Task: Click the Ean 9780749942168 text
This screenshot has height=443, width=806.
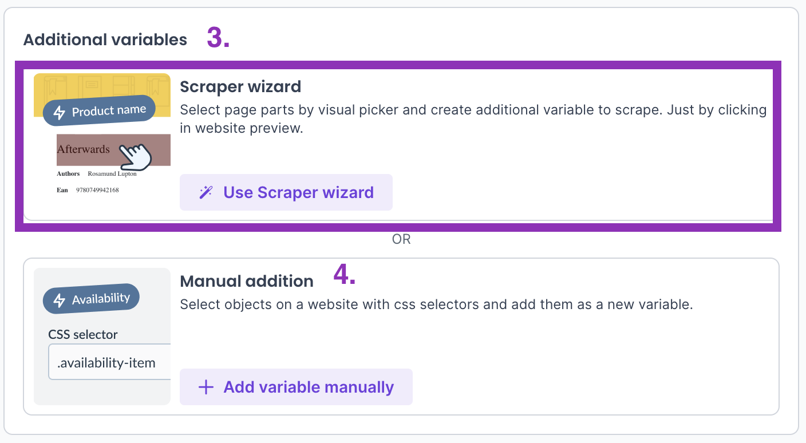Action: pyautogui.click(x=88, y=190)
